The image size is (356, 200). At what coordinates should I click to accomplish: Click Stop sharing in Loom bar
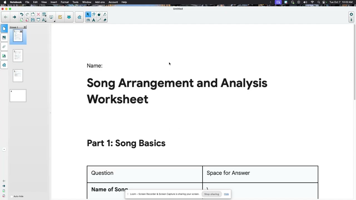click(212, 194)
